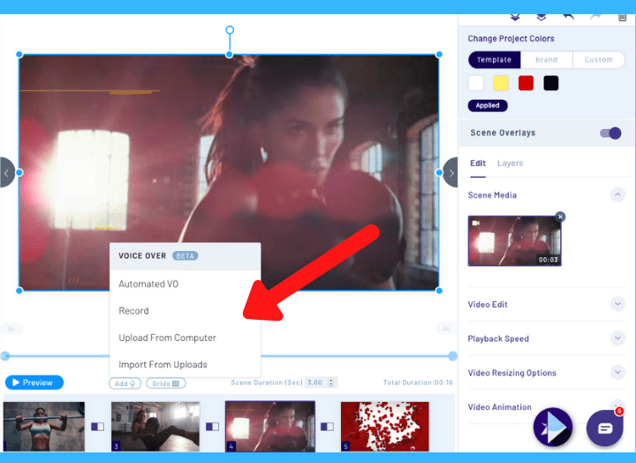Open the chat support bubble
636x463 pixels.
point(605,429)
